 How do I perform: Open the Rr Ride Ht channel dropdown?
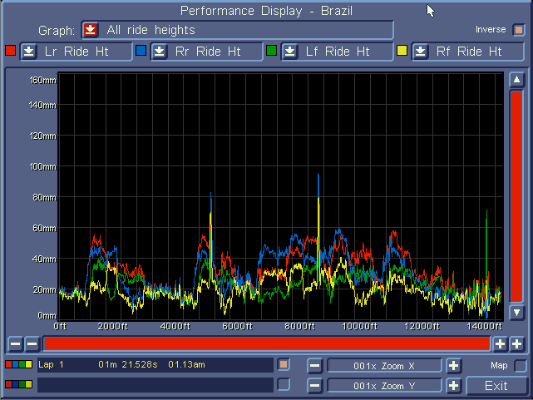coord(160,52)
